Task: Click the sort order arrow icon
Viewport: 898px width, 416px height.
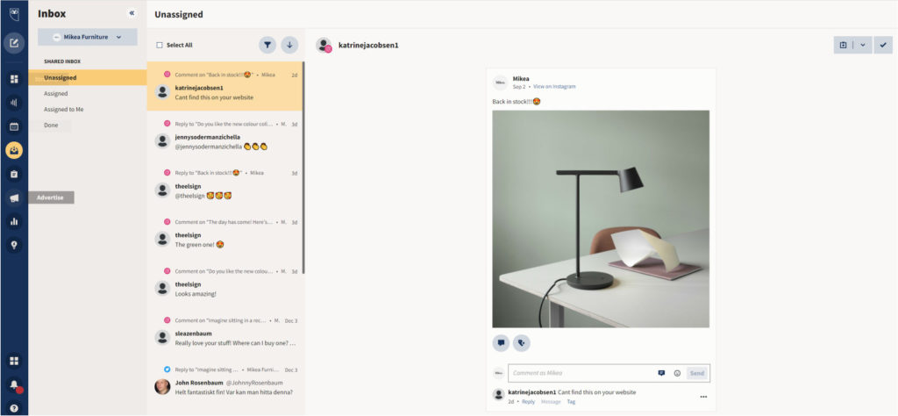Action: tap(289, 45)
